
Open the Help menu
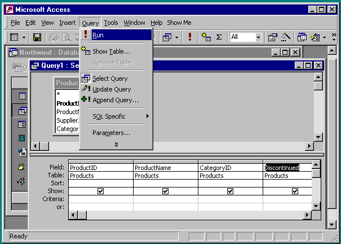(157, 23)
